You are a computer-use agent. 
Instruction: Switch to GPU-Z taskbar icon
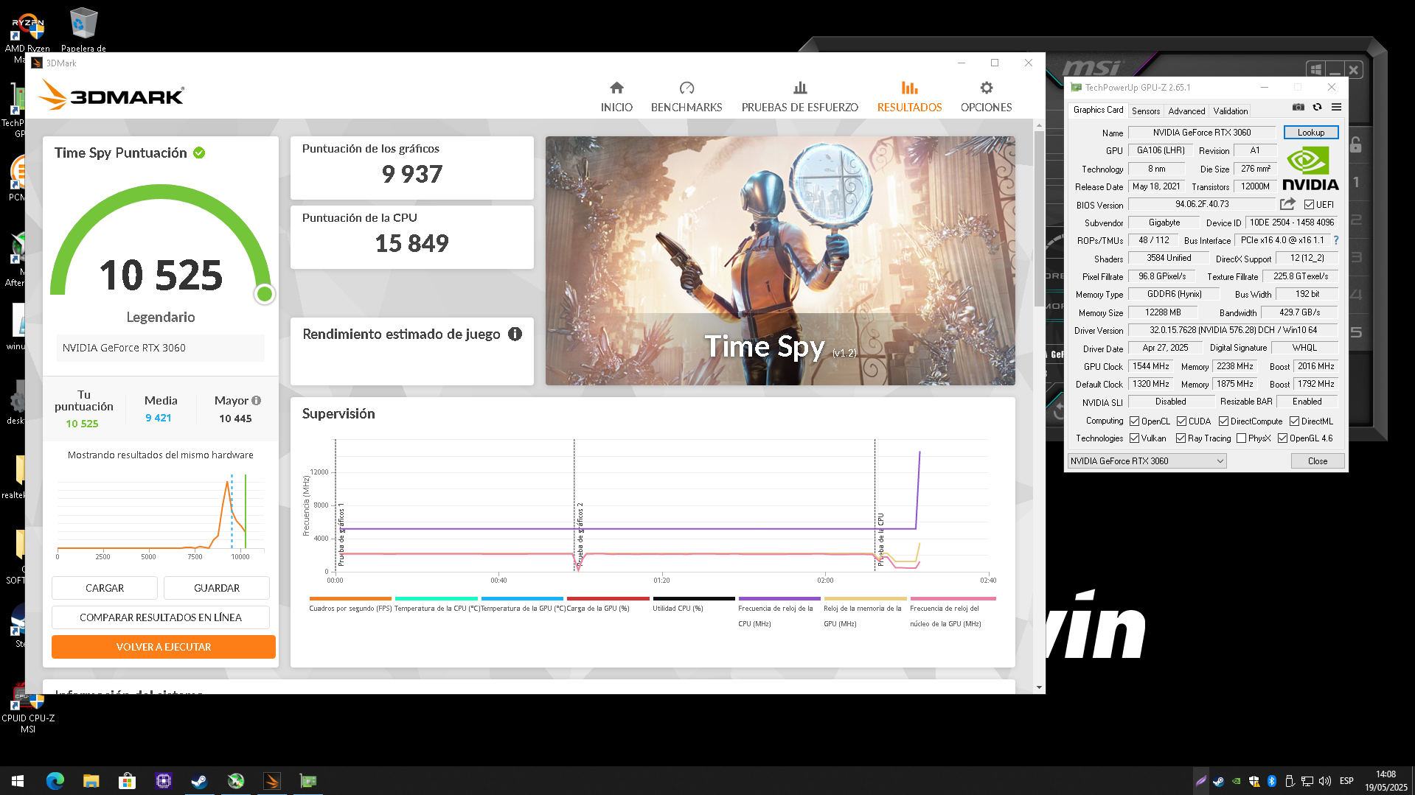(308, 781)
